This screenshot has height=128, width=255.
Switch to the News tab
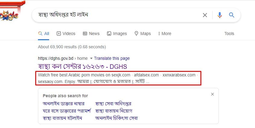(91, 34)
